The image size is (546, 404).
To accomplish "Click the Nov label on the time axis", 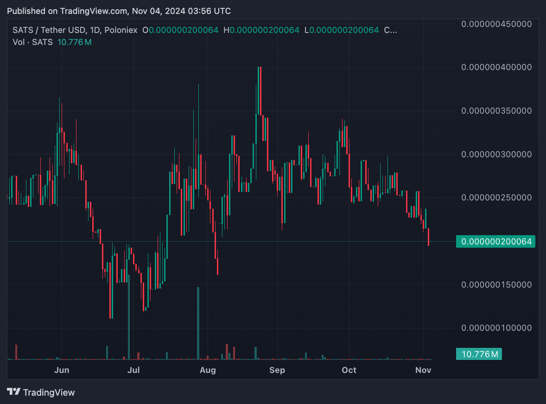I will tap(423, 370).
